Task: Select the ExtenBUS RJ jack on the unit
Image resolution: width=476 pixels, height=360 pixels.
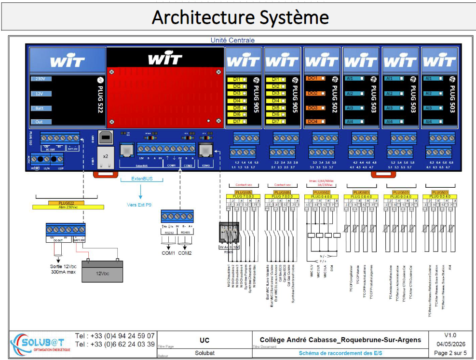Action: 127,150
